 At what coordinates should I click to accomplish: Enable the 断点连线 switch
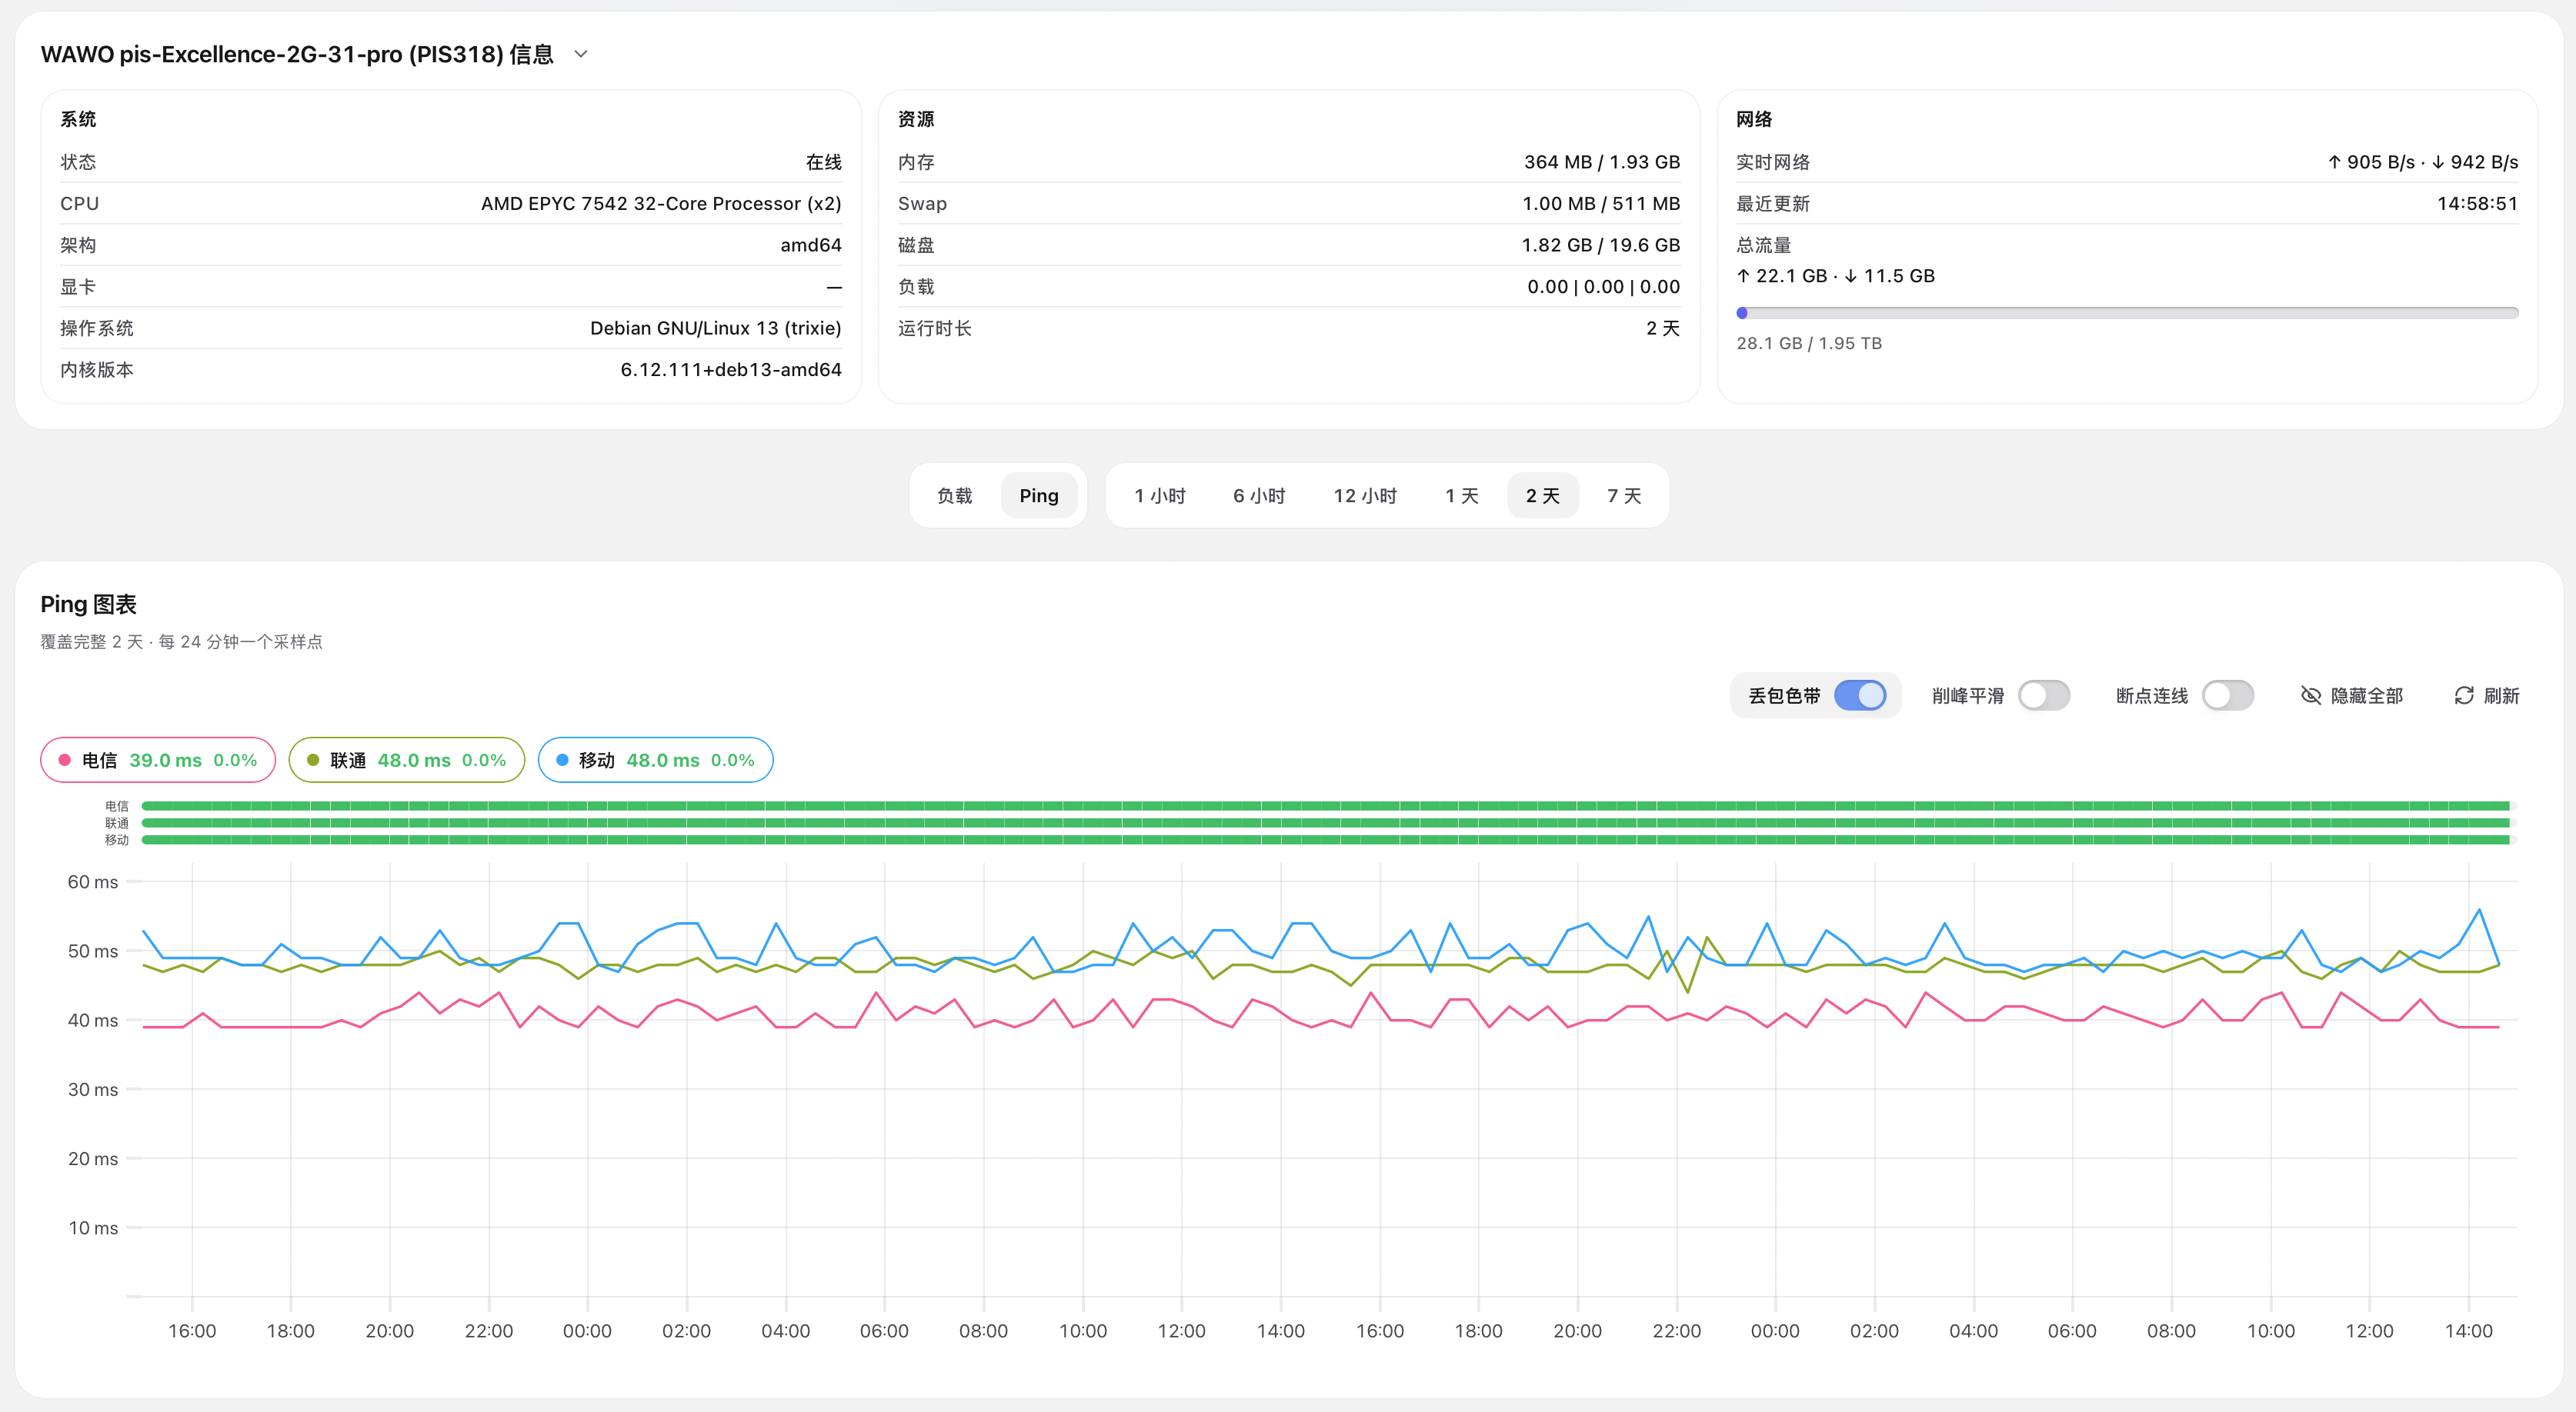pyautogui.click(x=2228, y=695)
